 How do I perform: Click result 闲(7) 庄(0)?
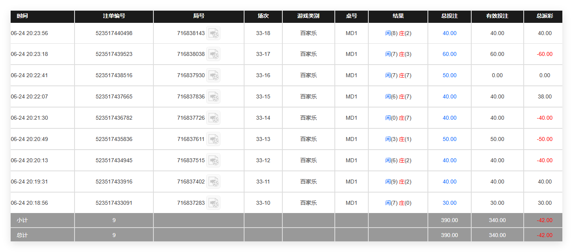click(398, 203)
